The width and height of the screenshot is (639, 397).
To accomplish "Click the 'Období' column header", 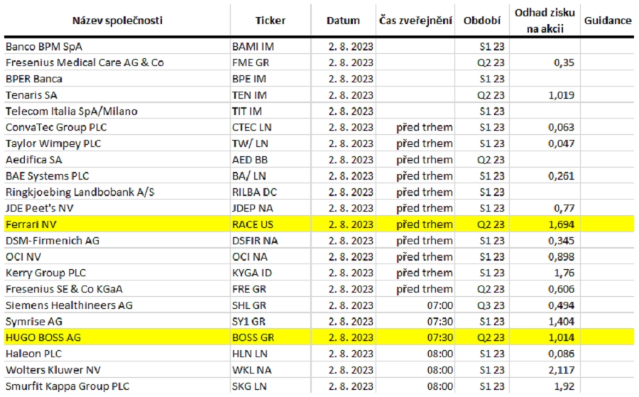I will 481,21.
